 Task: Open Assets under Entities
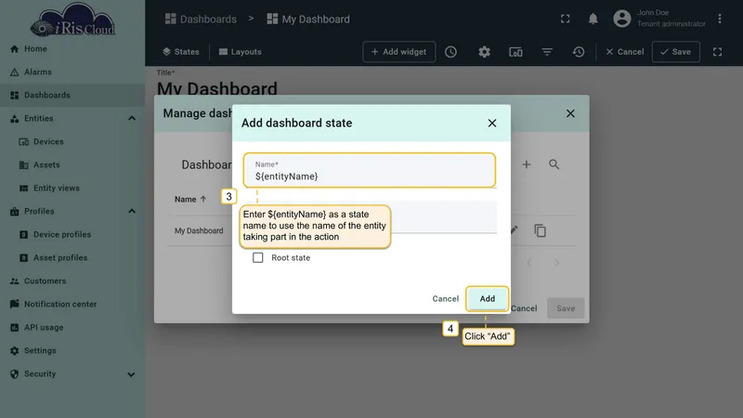(72, 165)
